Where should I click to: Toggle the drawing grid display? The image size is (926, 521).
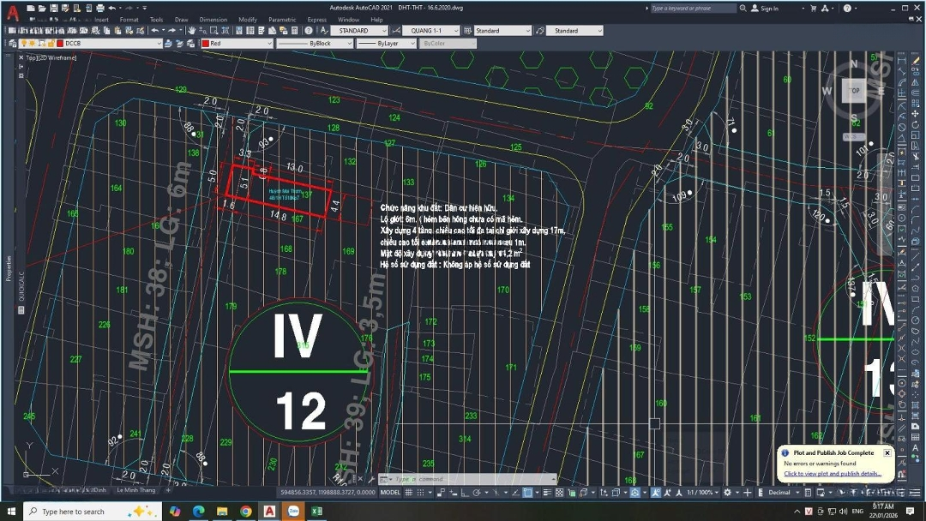pyautogui.click(x=409, y=493)
